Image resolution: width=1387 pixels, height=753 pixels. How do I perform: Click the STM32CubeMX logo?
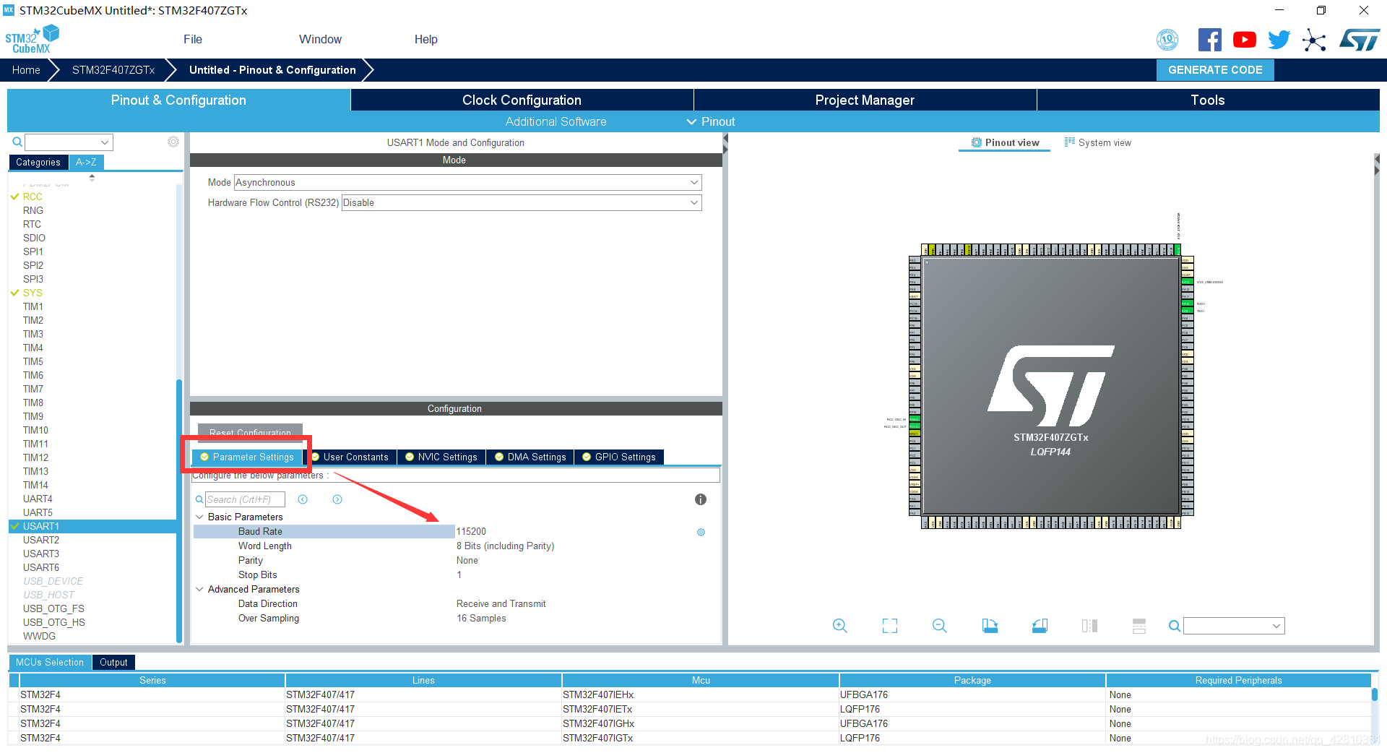pyautogui.click(x=32, y=39)
